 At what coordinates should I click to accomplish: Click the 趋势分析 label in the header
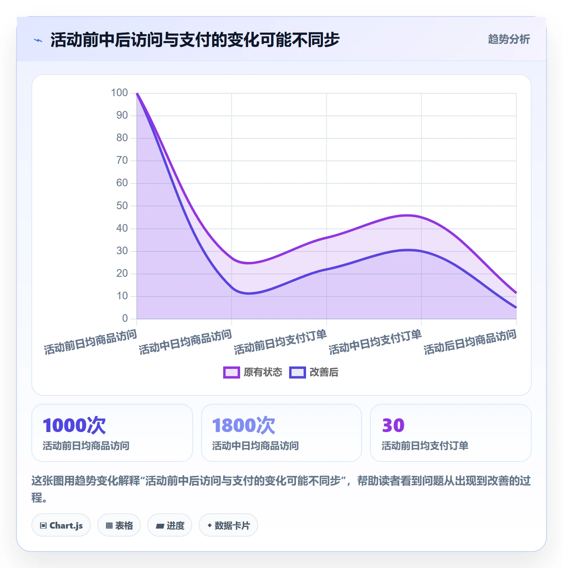(x=509, y=39)
